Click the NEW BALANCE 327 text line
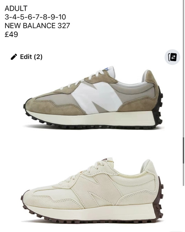 click(37, 26)
